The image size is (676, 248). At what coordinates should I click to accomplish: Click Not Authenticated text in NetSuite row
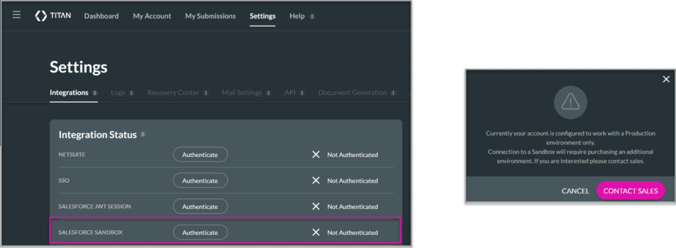click(353, 154)
